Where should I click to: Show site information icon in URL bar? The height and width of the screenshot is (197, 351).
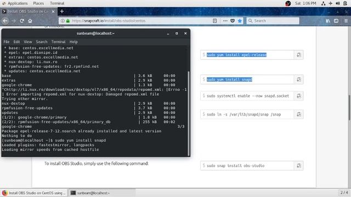click(63, 21)
